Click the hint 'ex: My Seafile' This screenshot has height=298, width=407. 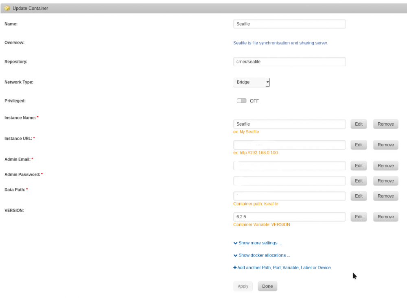246,132
